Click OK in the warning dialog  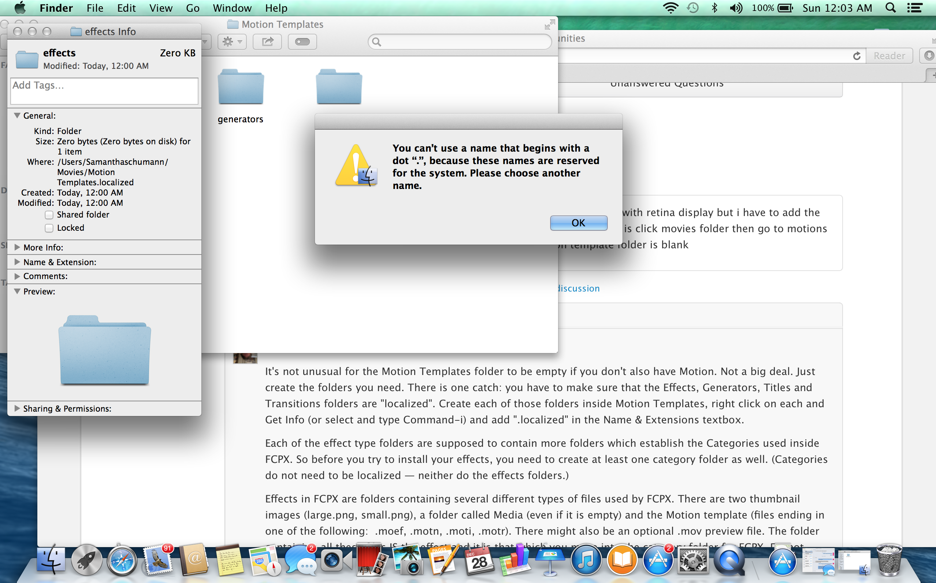click(x=578, y=223)
